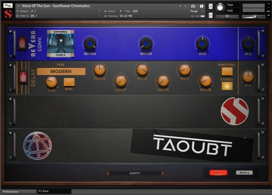Solo the instrument with S button
272x195 pixels.
click(x=210, y=7)
